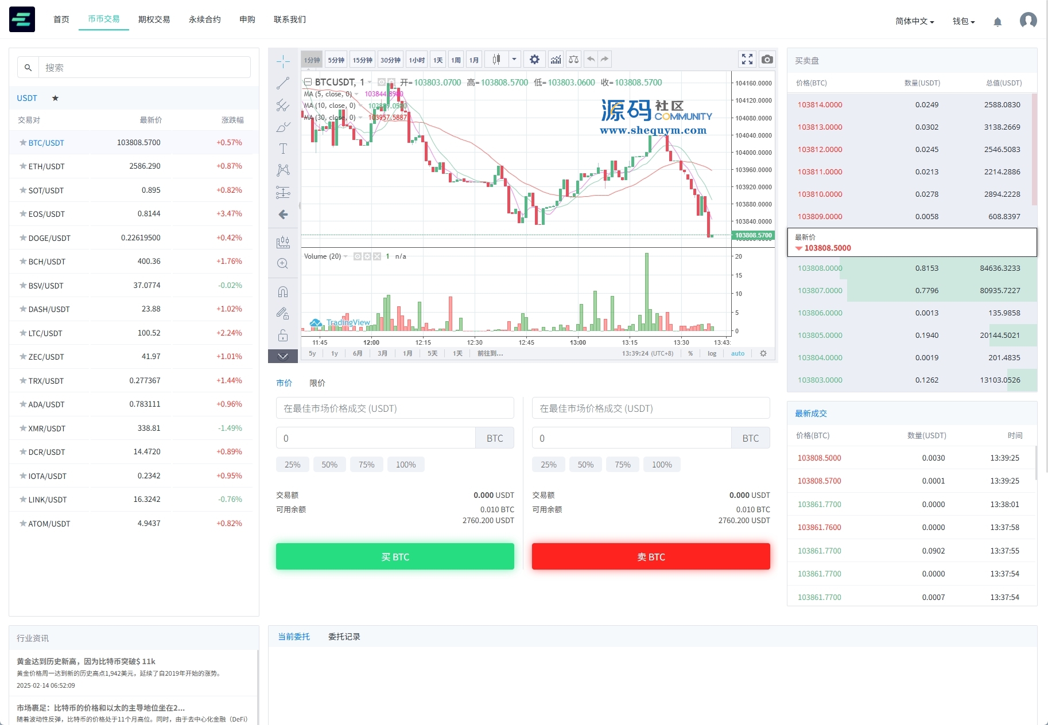Viewport: 1048px width, 725px height.
Task: Hide the Volume indicator using eye icon
Action: (358, 256)
